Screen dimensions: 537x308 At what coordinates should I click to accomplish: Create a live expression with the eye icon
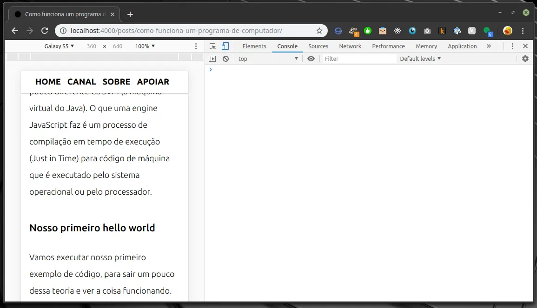click(x=311, y=59)
